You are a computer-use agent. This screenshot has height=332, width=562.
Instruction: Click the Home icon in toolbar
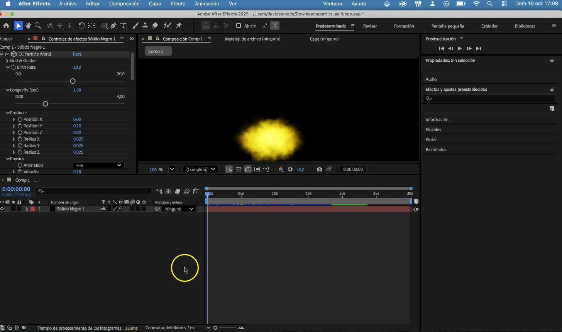click(x=6, y=26)
